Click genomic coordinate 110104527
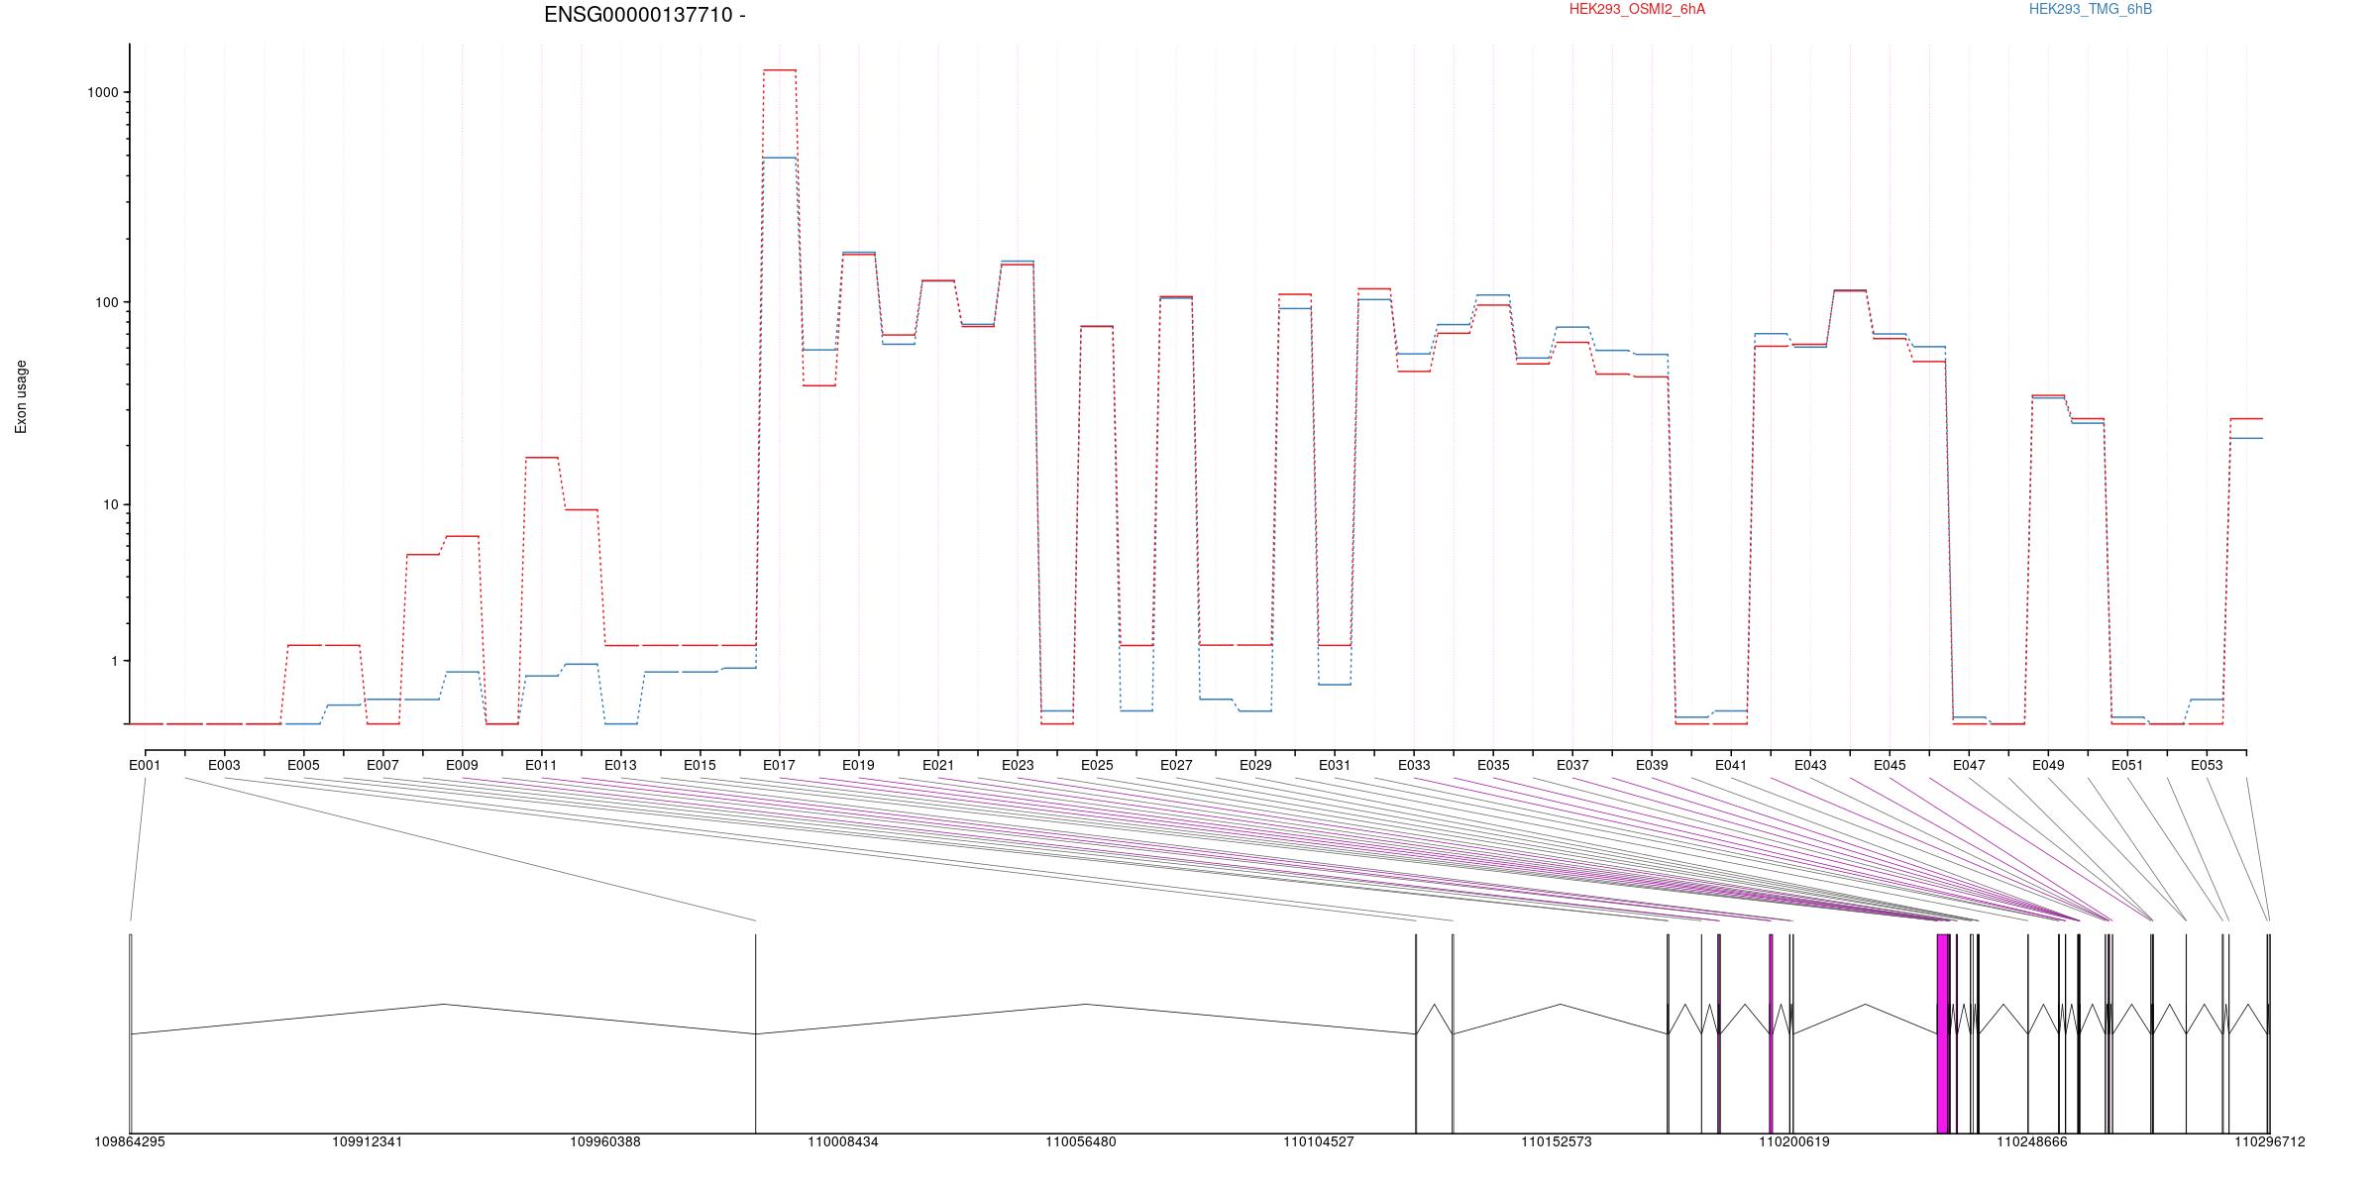The width and height of the screenshot is (2378, 1189). [x=1319, y=1141]
